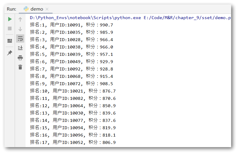Select the line with 用户ID:10030

73,113
